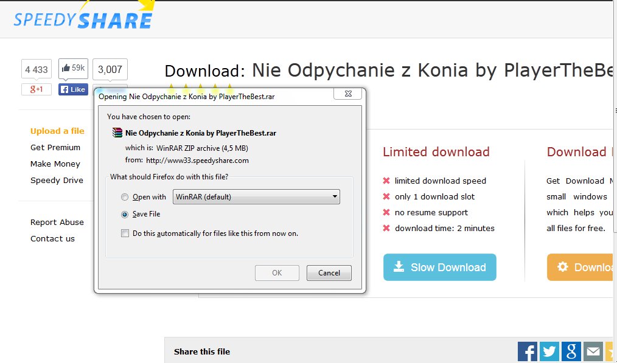Screen dimensions: 617x363
Task: Click the Facebook Like button
Action: point(73,89)
